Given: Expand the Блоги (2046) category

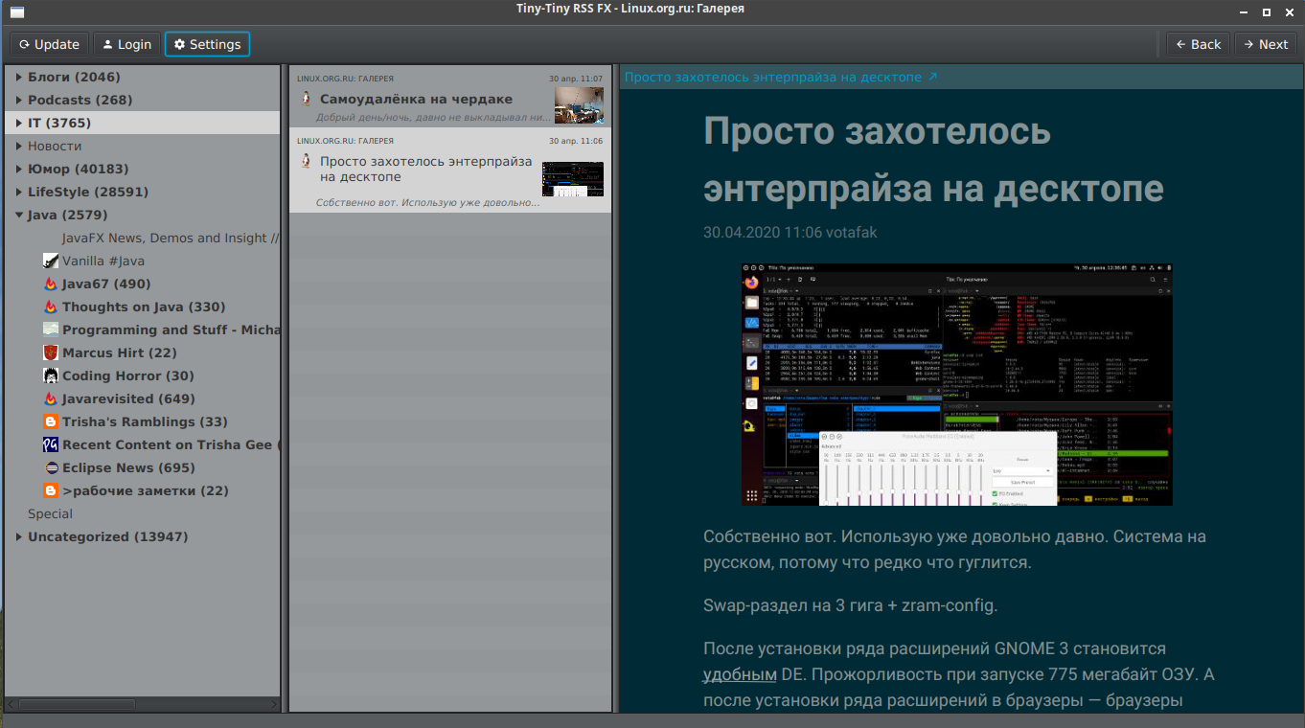Looking at the screenshot, I should [x=19, y=77].
